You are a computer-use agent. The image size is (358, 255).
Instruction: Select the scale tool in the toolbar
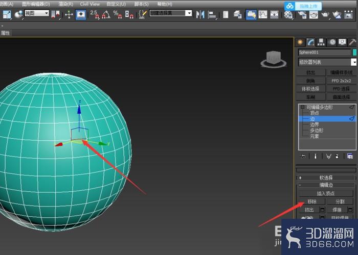7,15
